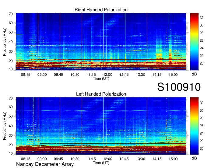Click the dB label beside top colorbar
This screenshot has height=168, width=207.
(194, 74)
